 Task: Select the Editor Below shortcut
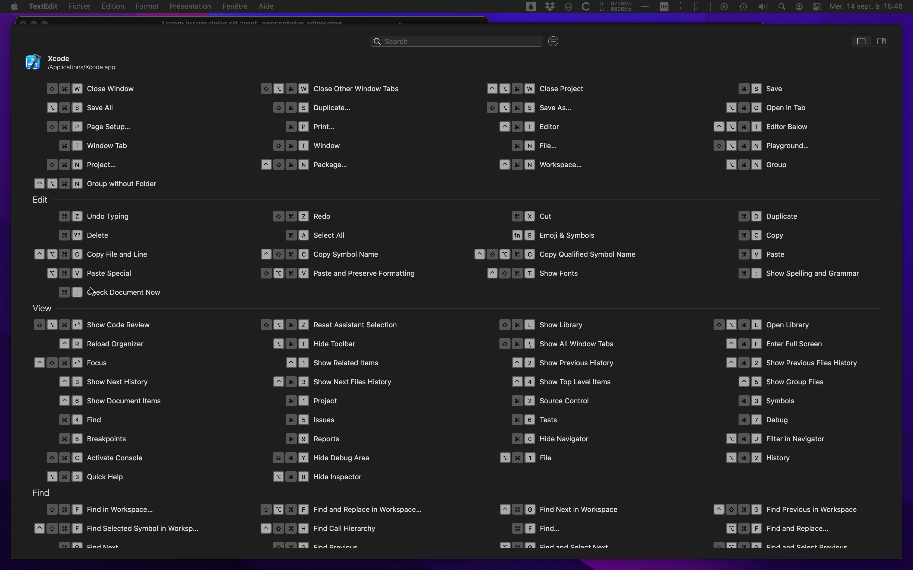[761, 127]
